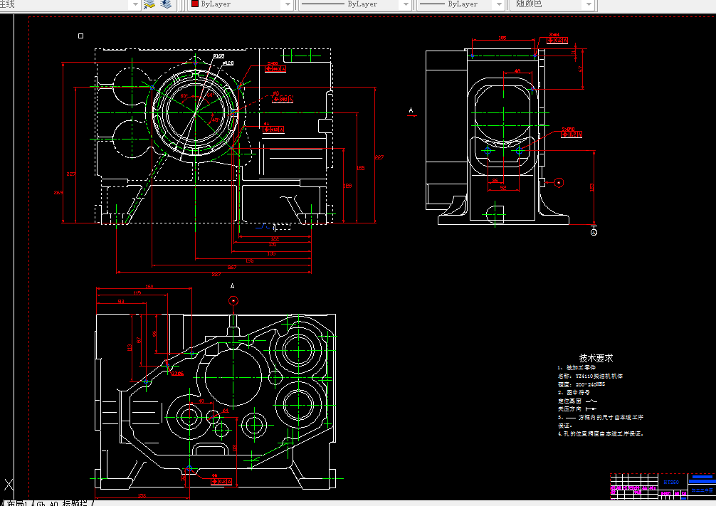This screenshot has height=506, width=716.
Task: Select the red hexagon symbol beside right view
Action: [x=559, y=183]
